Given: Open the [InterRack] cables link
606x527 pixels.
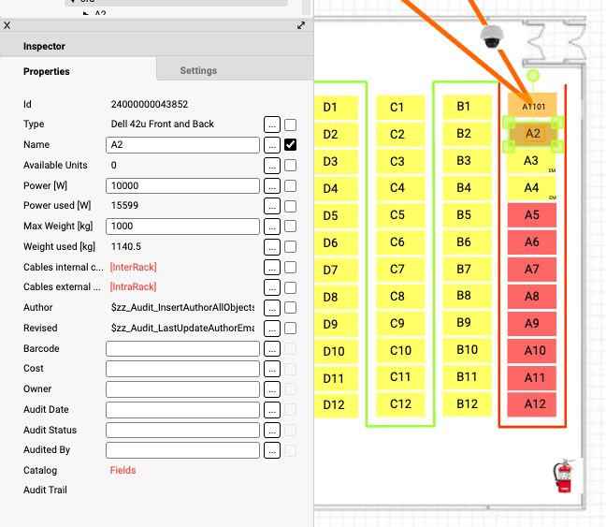Looking at the screenshot, I should click(x=133, y=267).
